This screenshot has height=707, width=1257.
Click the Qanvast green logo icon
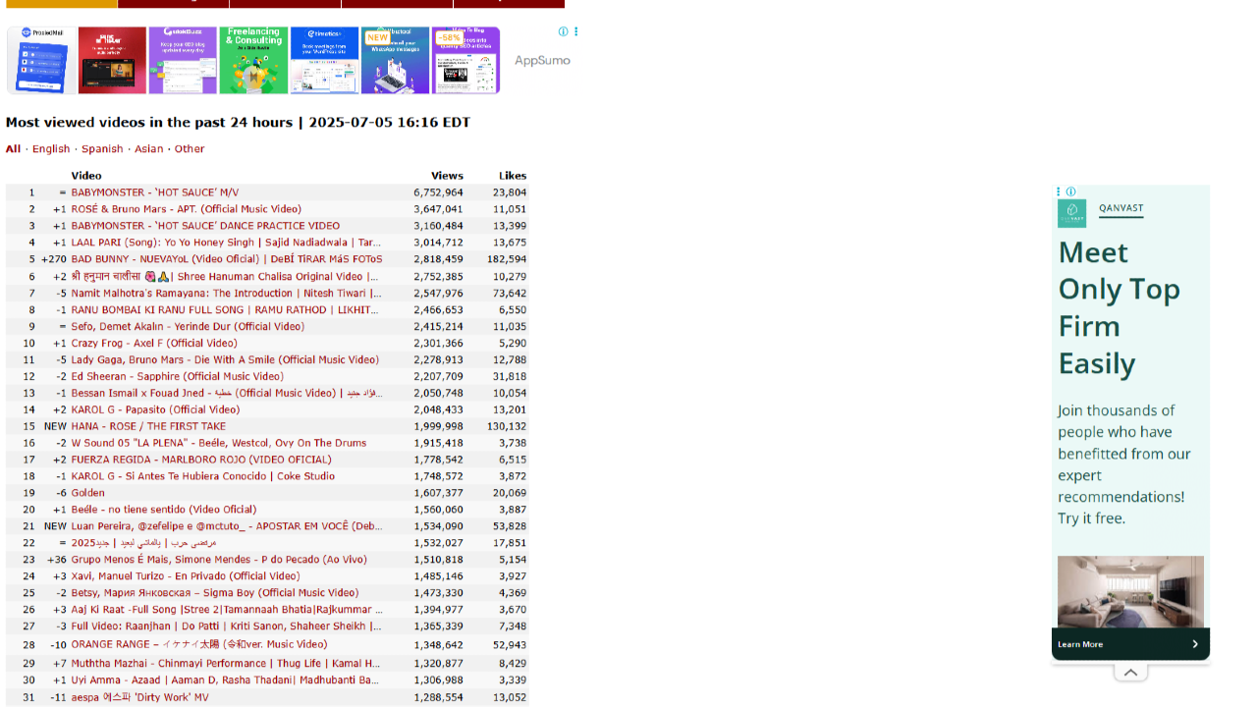pyautogui.click(x=1071, y=214)
